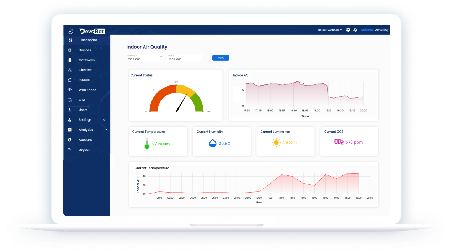Open the settings gear in top bar

(x=348, y=30)
